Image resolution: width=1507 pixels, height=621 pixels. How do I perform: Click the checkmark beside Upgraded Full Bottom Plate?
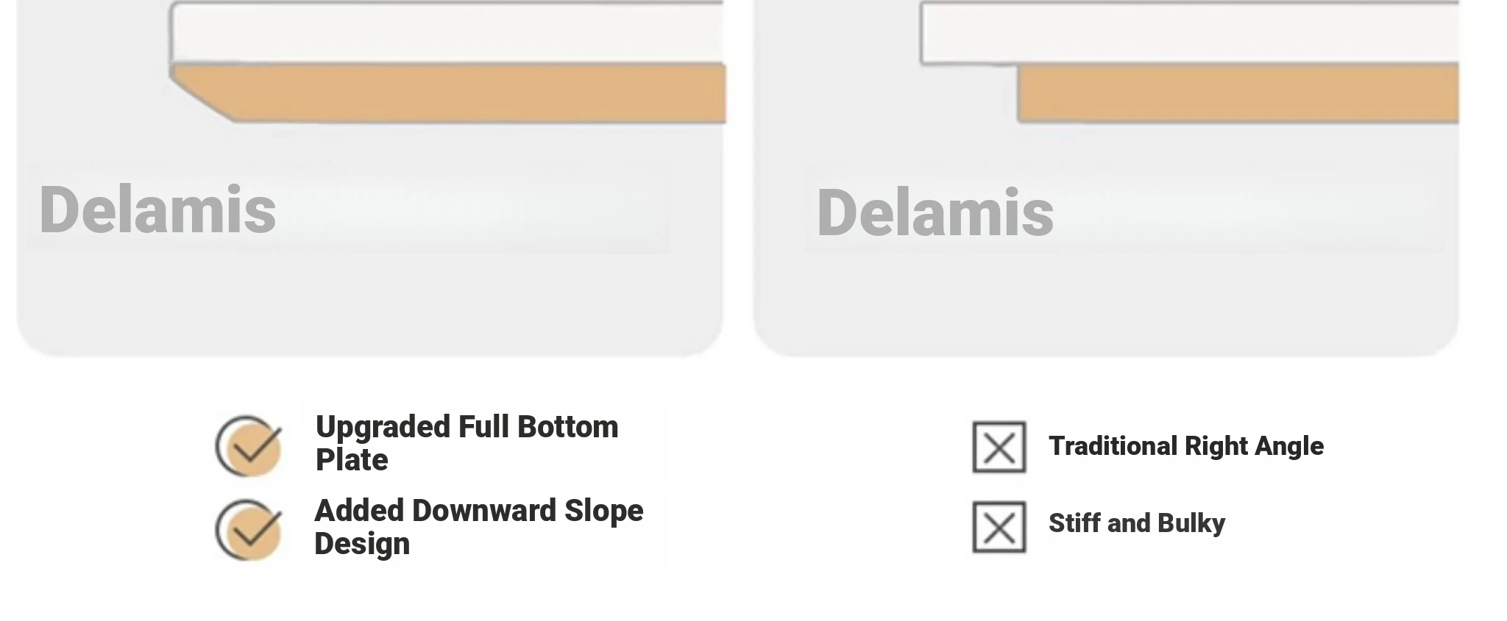point(249,445)
